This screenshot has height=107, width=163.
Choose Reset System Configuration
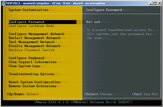pos(34,82)
